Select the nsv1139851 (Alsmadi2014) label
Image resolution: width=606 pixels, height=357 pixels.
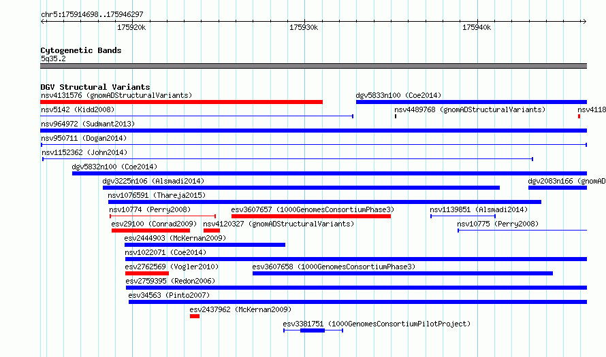point(479,209)
